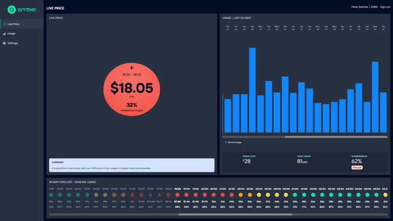This screenshot has width=393, height=221.
Task: Click the lightning bolt icon in price bubble
Action: coord(131,68)
